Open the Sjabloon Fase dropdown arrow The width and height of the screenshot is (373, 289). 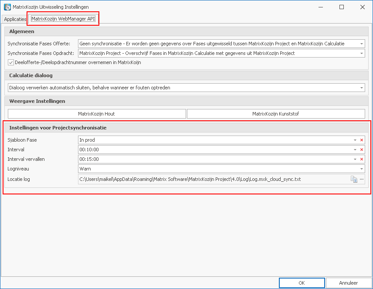[355, 140]
